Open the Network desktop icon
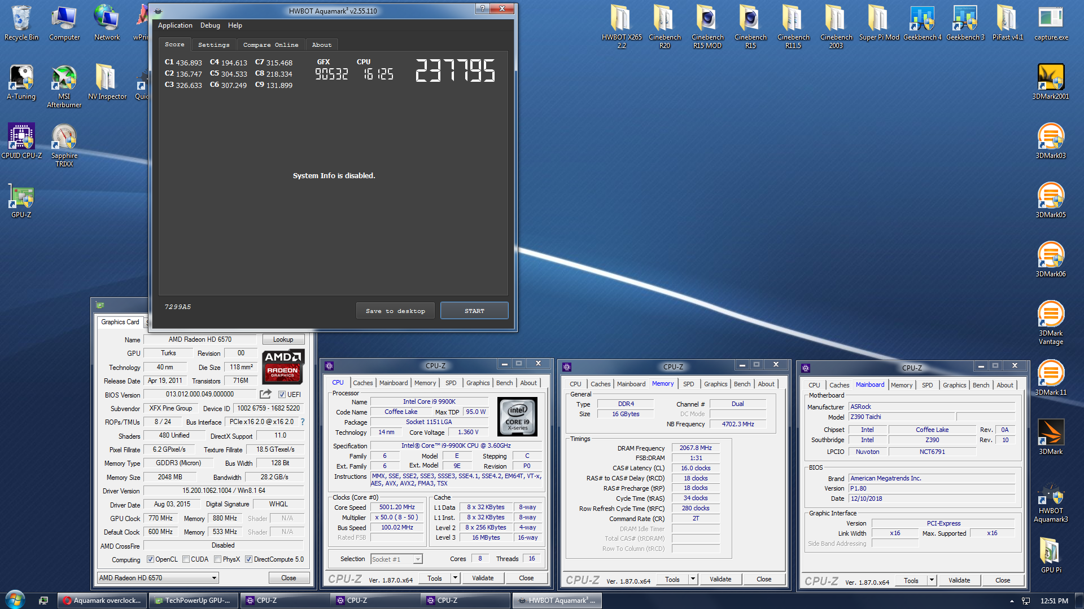Viewport: 1084px width, 609px height. tap(107, 23)
